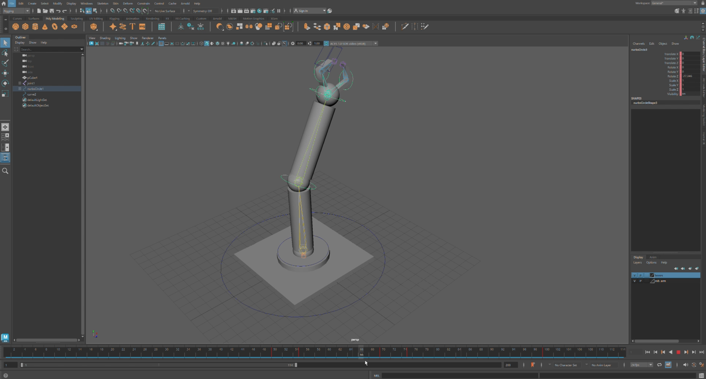The image size is (706, 379).
Task: Click the Rotate Z value field
Action: [x=690, y=76]
